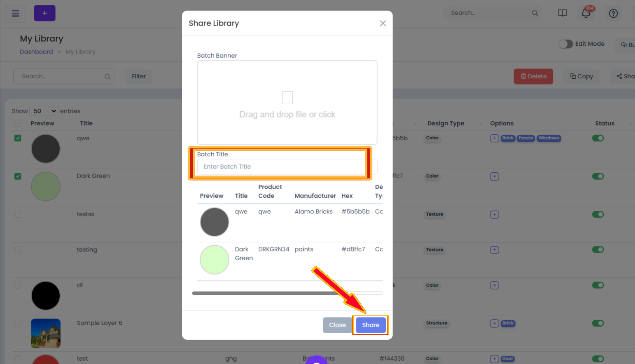The width and height of the screenshot is (635, 364).
Task: Click the red Delete button
Action: pyautogui.click(x=533, y=76)
